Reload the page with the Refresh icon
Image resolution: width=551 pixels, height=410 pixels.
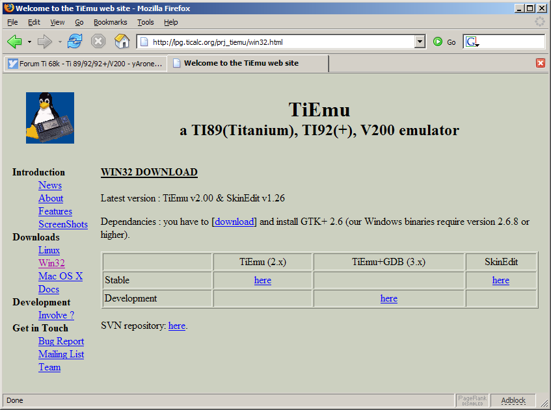[75, 42]
